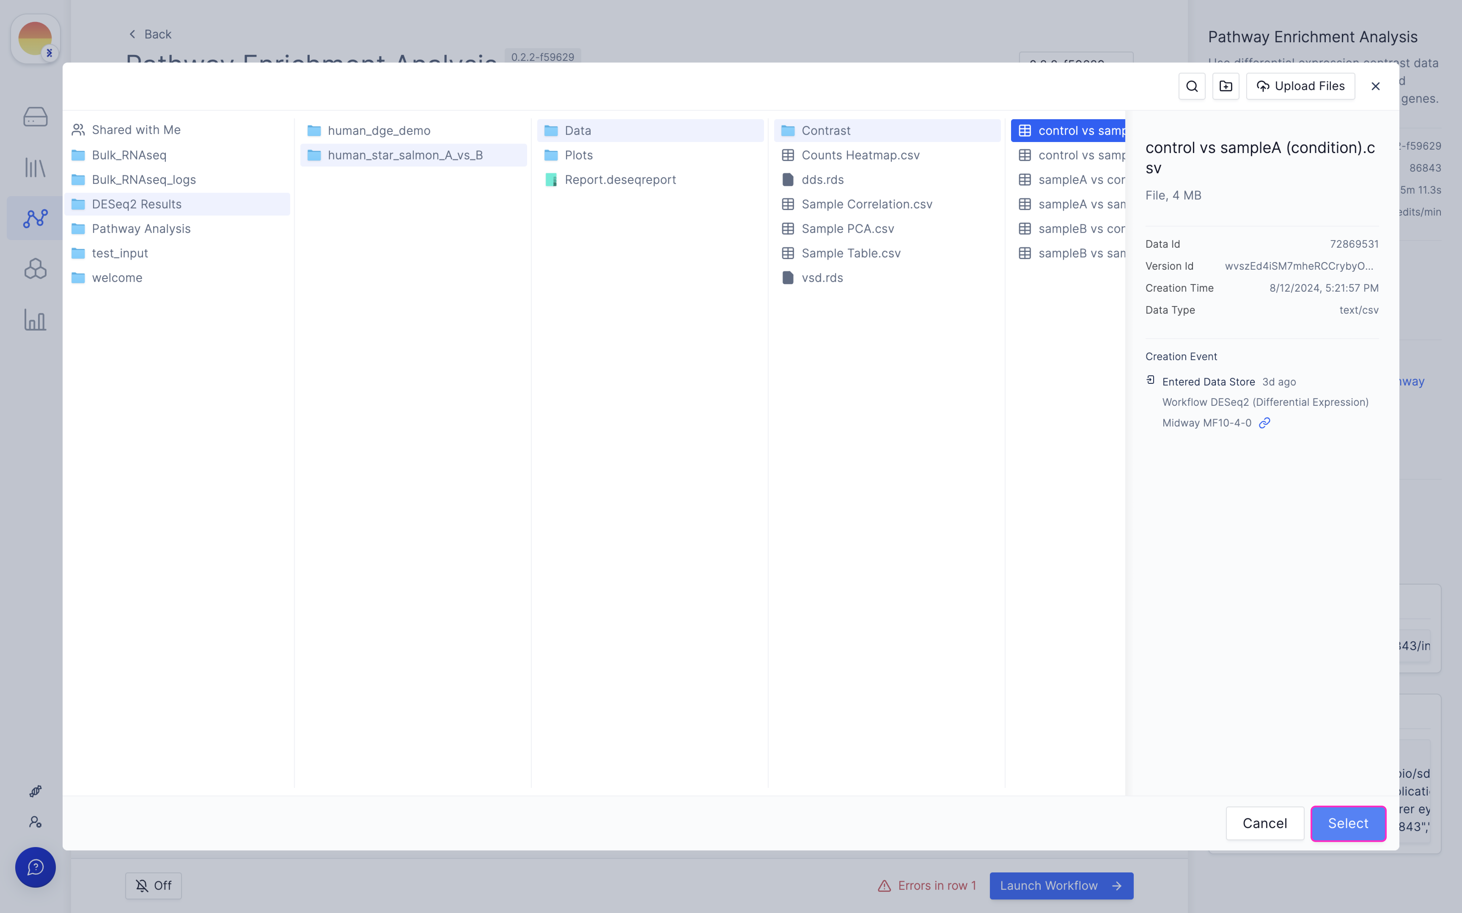Select Sample PCA.csv
This screenshot has height=913, width=1462.
pyautogui.click(x=888, y=229)
